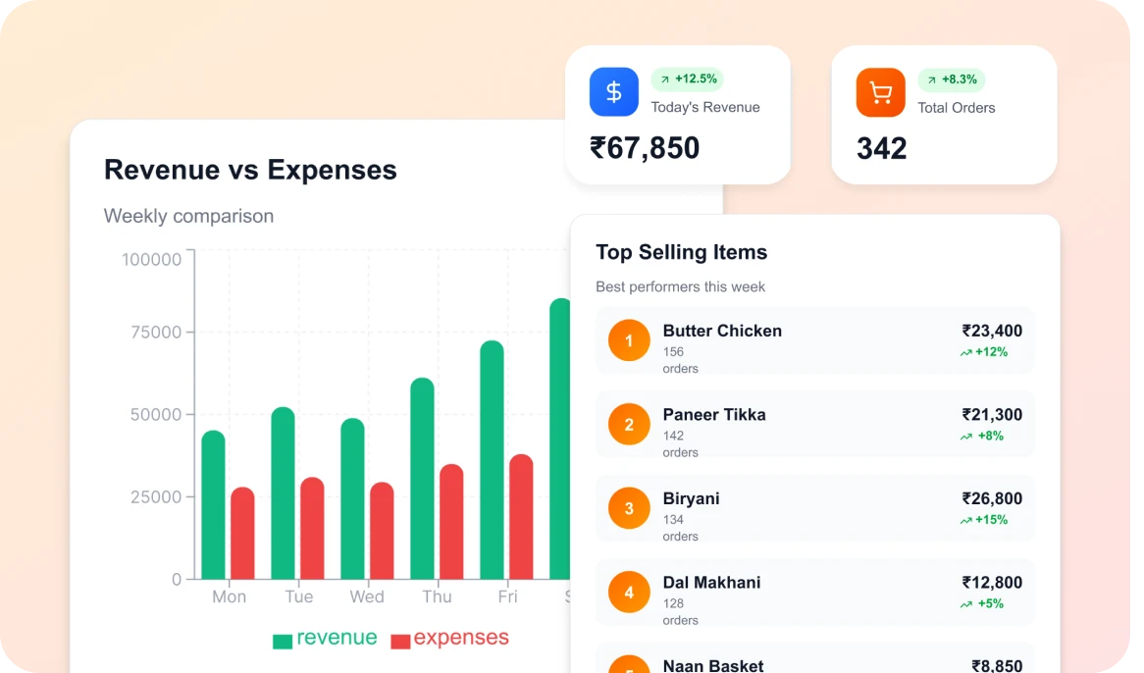Click the red expenses legend swatch
This screenshot has height=673, width=1144.
coord(400,642)
